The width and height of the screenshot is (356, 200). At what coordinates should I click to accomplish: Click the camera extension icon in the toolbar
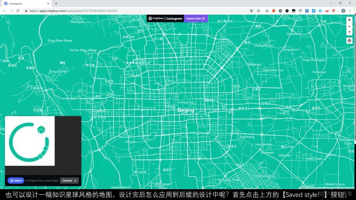267,11
